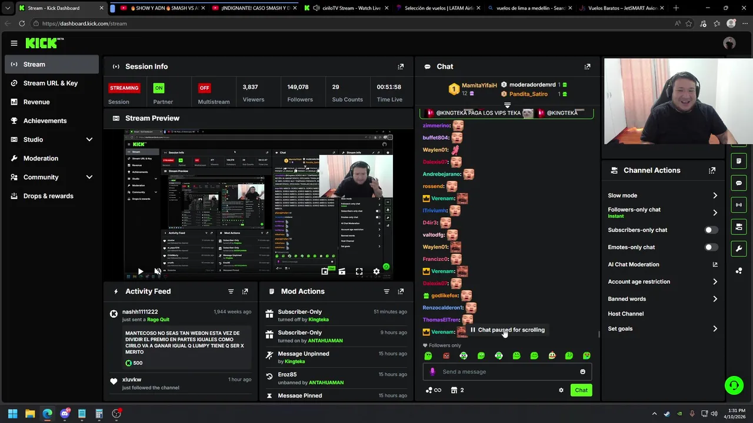This screenshot has height=423, width=753.
Task: Click the Stream Preview video thumbnail
Action: [x=258, y=206]
